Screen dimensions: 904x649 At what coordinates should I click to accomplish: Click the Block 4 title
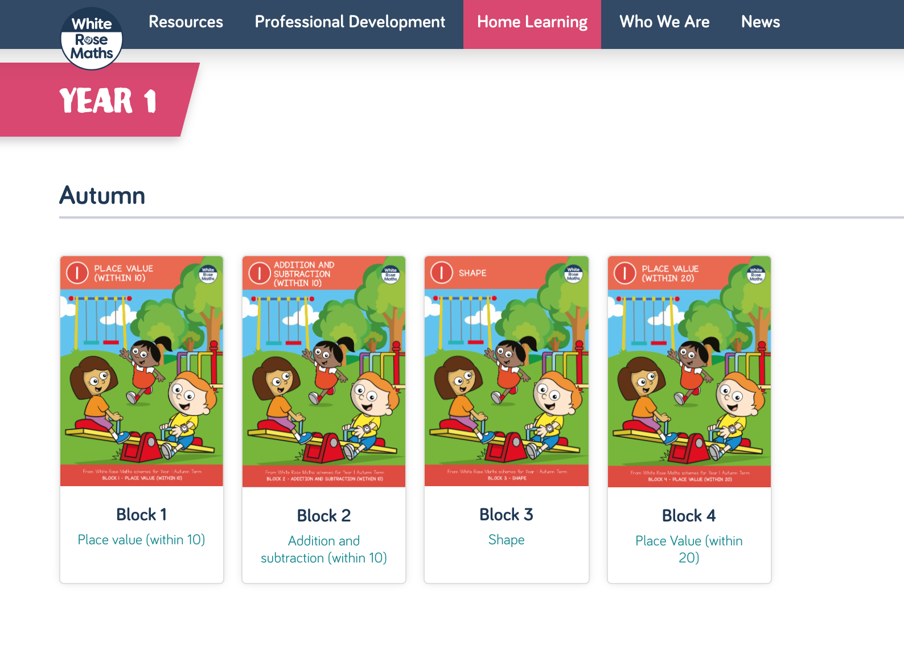689,516
